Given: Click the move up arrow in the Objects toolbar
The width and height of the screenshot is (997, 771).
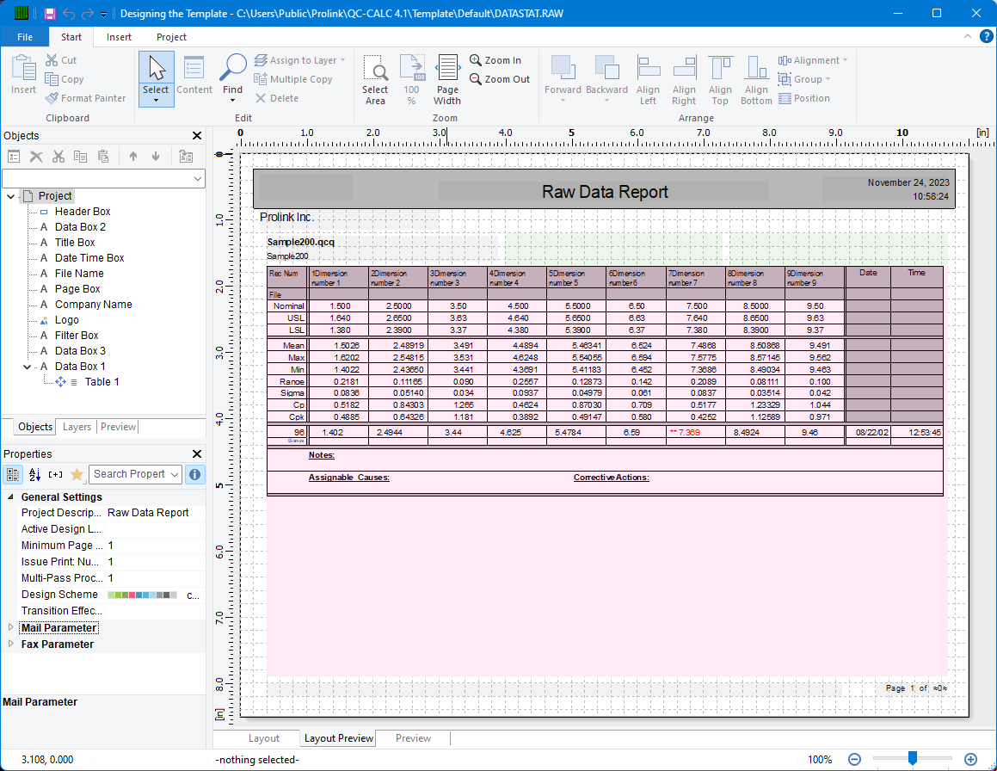Looking at the screenshot, I should [132, 157].
